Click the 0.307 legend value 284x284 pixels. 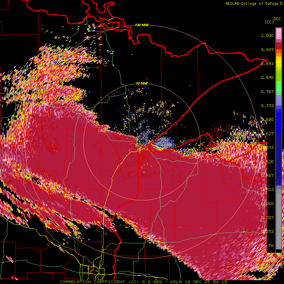(268, 218)
